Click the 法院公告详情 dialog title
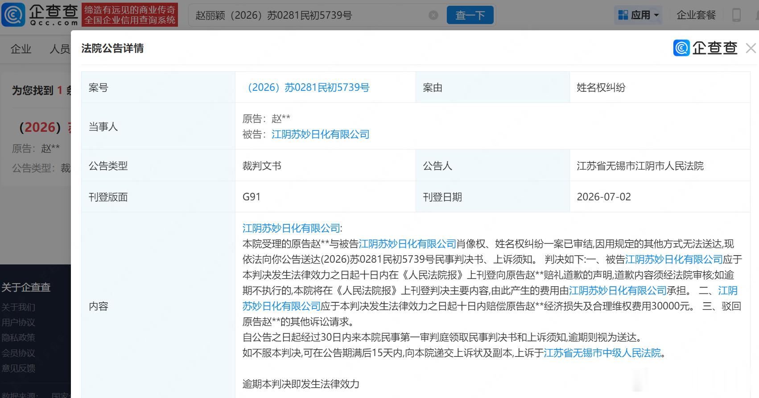The height and width of the screenshot is (398, 759). point(112,49)
